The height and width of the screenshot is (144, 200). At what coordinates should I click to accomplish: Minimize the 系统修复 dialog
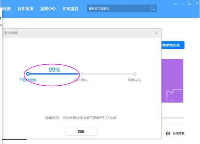pos(150,33)
